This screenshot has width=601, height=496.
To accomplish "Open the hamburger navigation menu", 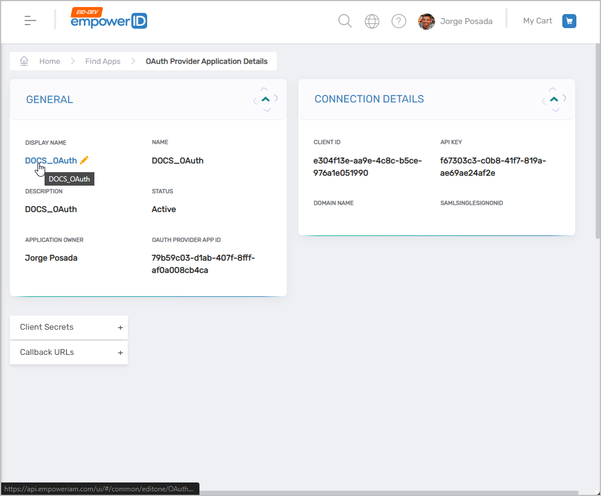I will click(30, 21).
